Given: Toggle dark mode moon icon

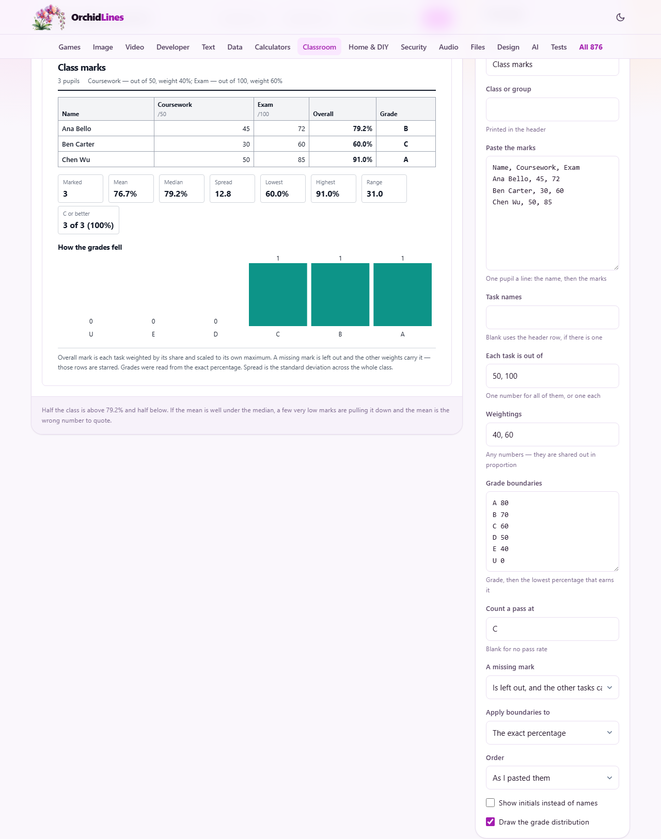Looking at the screenshot, I should pyautogui.click(x=620, y=17).
